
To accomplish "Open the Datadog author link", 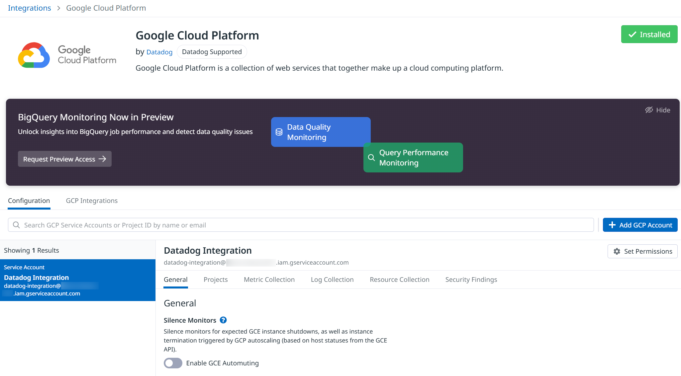I will click(159, 52).
